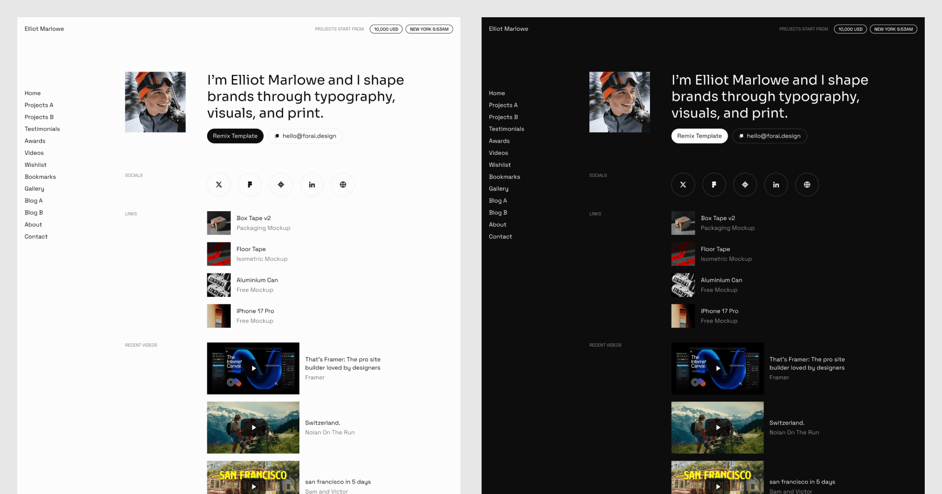Viewport: 942px width, 494px height.
Task: Play san francisco video in dark version
Action: (x=717, y=477)
